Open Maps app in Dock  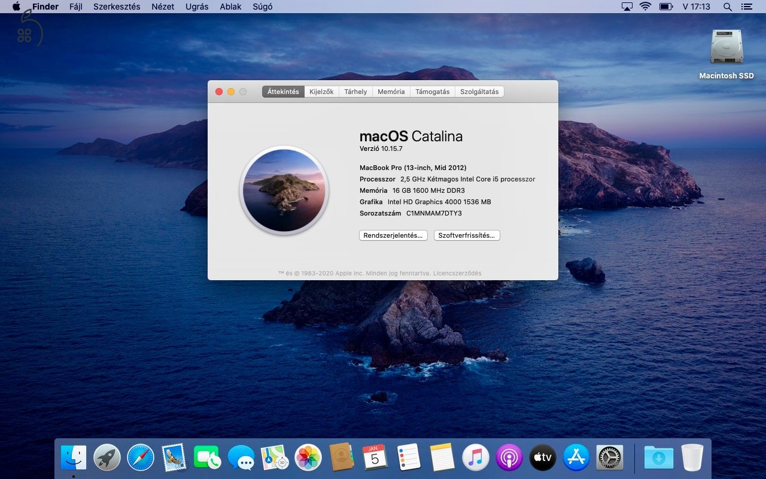(275, 458)
